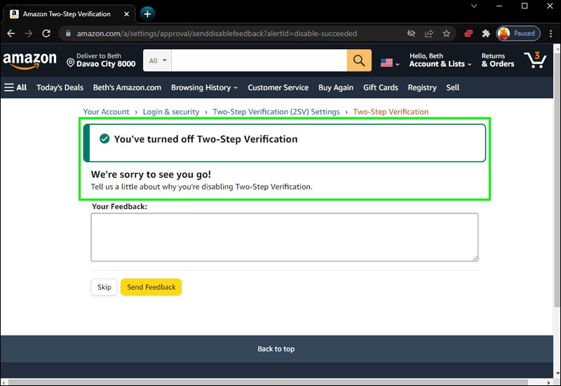Image resolution: width=561 pixels, height=386 pixels.
Task: Click the Sell link in navigation
Action: click(452, 88)
